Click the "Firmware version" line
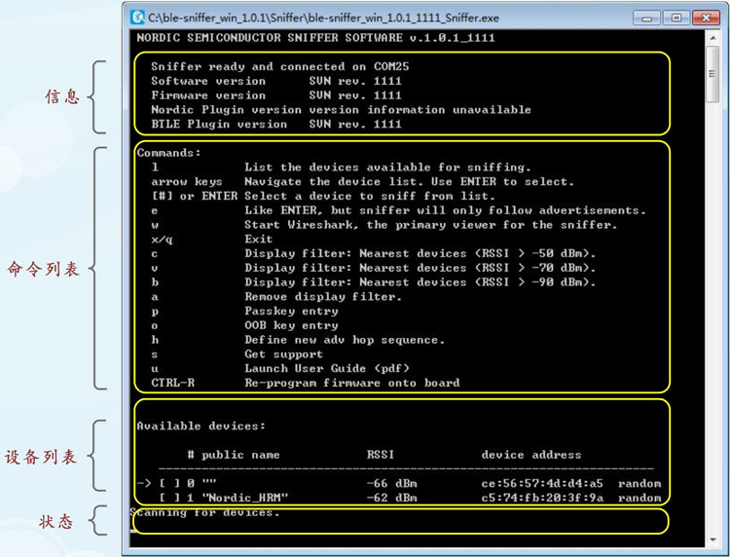The width and height of the screenshot is (730, 557). point(276,95)
